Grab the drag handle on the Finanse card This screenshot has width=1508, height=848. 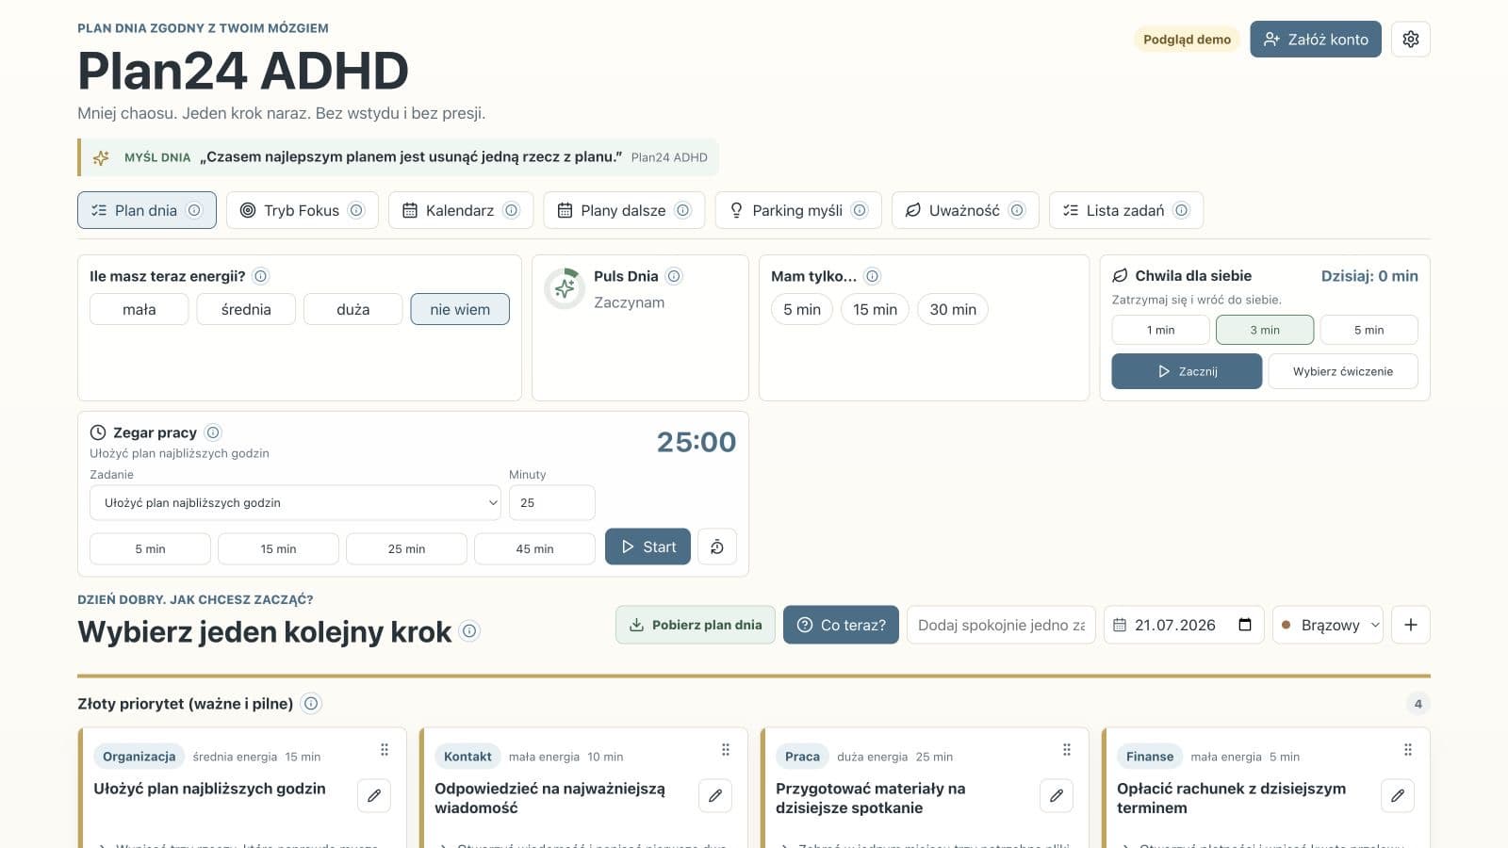click(x=1408, y=750)
